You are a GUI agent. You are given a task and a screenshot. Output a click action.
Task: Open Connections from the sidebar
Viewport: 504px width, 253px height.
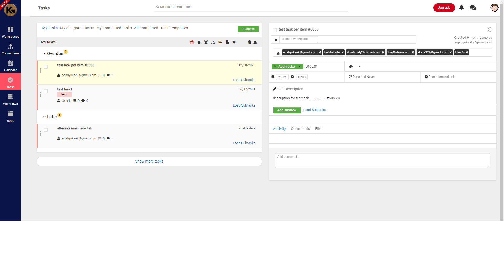click(x=10, y=49)
